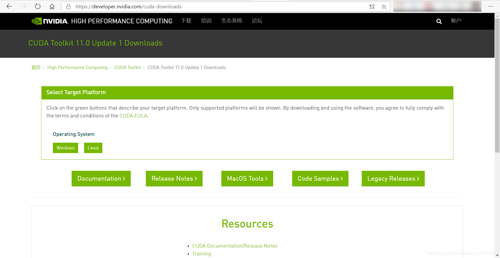
Task: Click the 'Operating System' label
Action: 74,134
